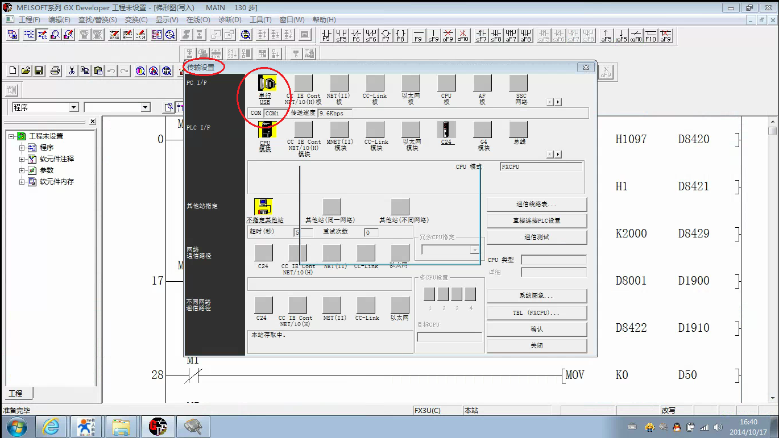Viewport: 779px width, 438px height.
Task: Print using the printer toolbar icon
Action: (x=55, y=71)
